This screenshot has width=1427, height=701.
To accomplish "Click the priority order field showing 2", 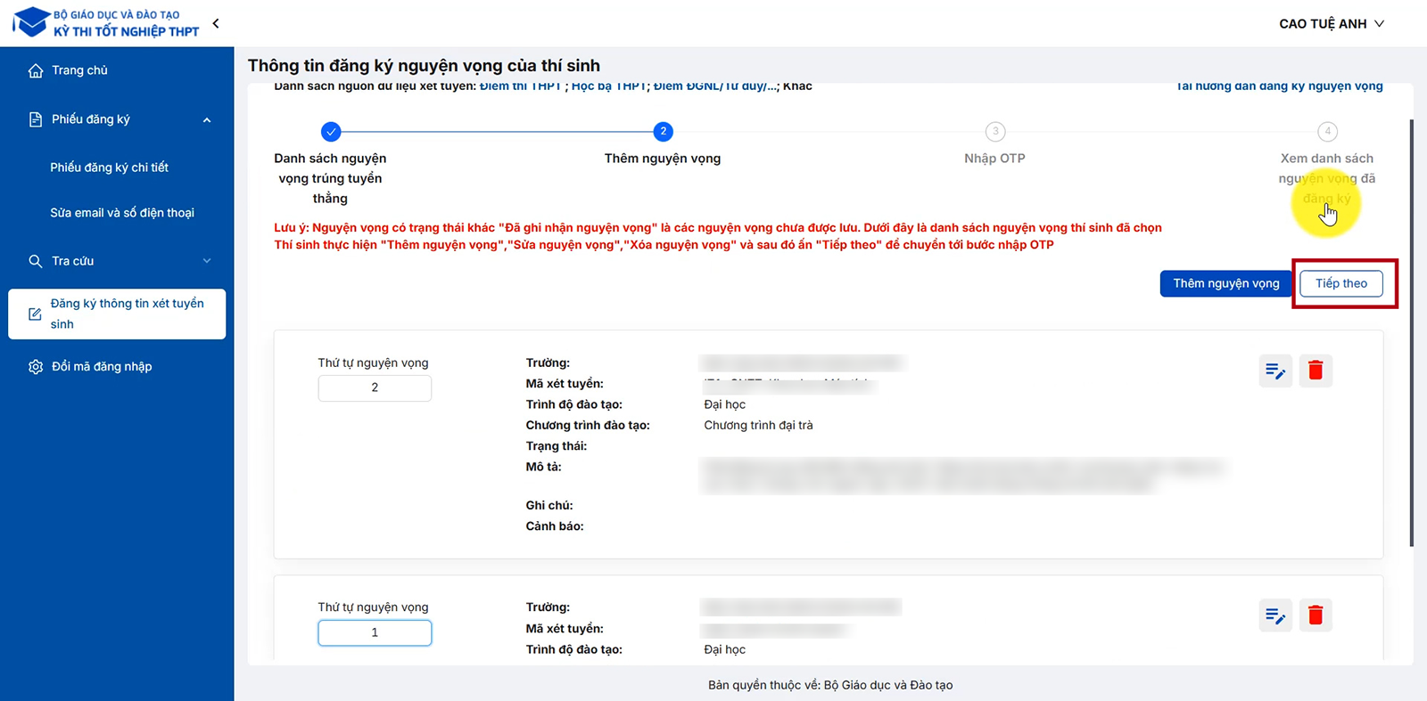I will pos(375,388).
